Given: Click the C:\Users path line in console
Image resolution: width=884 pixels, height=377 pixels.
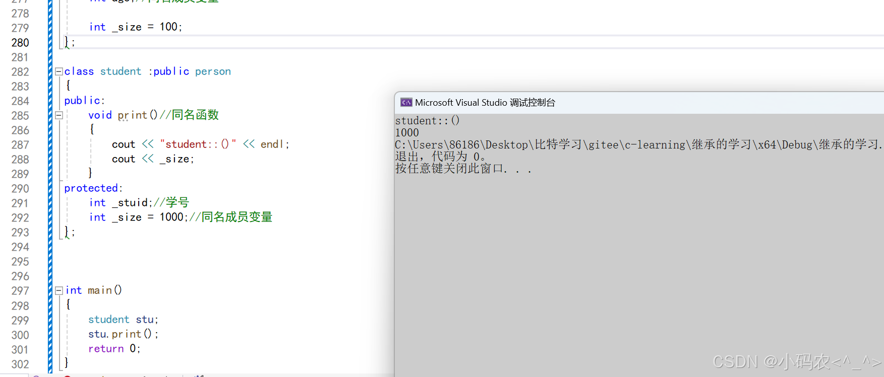Looking at the screenshot, I should click(639, 145).
